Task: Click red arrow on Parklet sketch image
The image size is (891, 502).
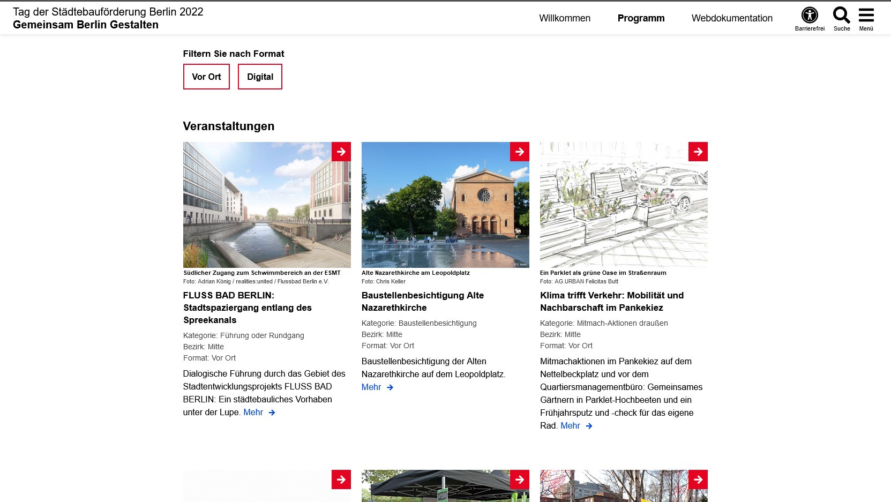Action: click(x=698, y=152)
